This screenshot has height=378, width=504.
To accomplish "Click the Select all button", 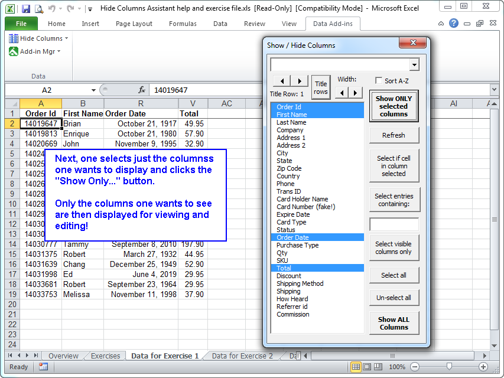I will pos(394,275).
